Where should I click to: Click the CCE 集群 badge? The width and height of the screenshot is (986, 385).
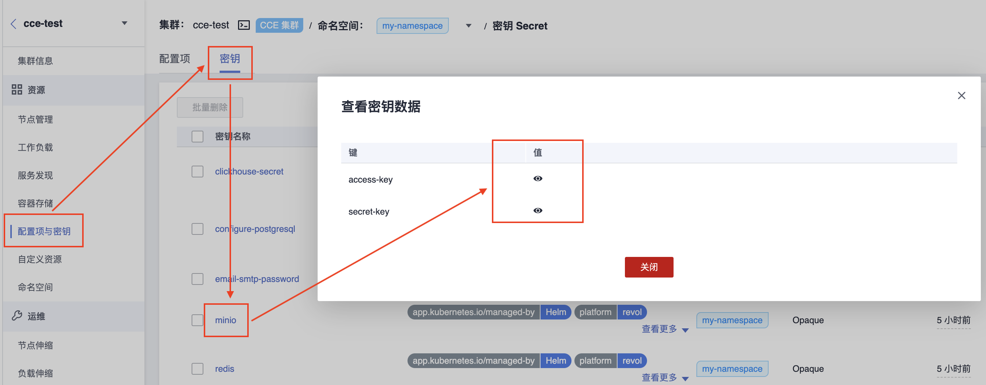(279, 25)
